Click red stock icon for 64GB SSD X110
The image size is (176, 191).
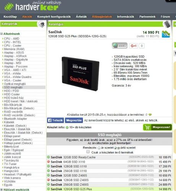(x=48, y=162)
